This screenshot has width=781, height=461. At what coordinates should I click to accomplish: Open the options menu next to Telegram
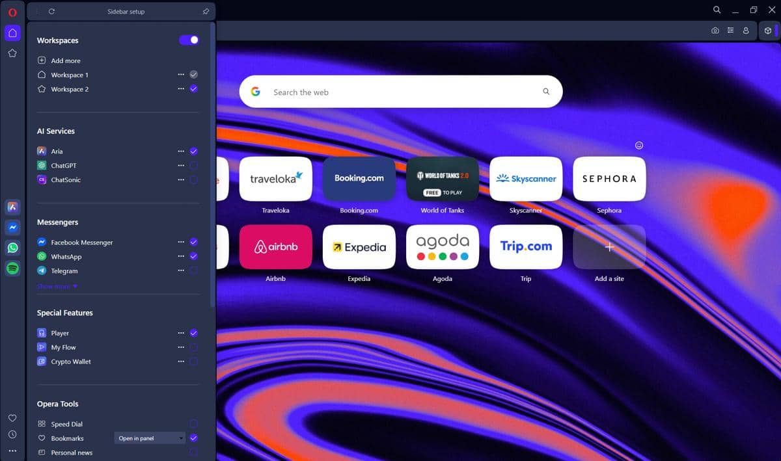[x=180, y=270]
